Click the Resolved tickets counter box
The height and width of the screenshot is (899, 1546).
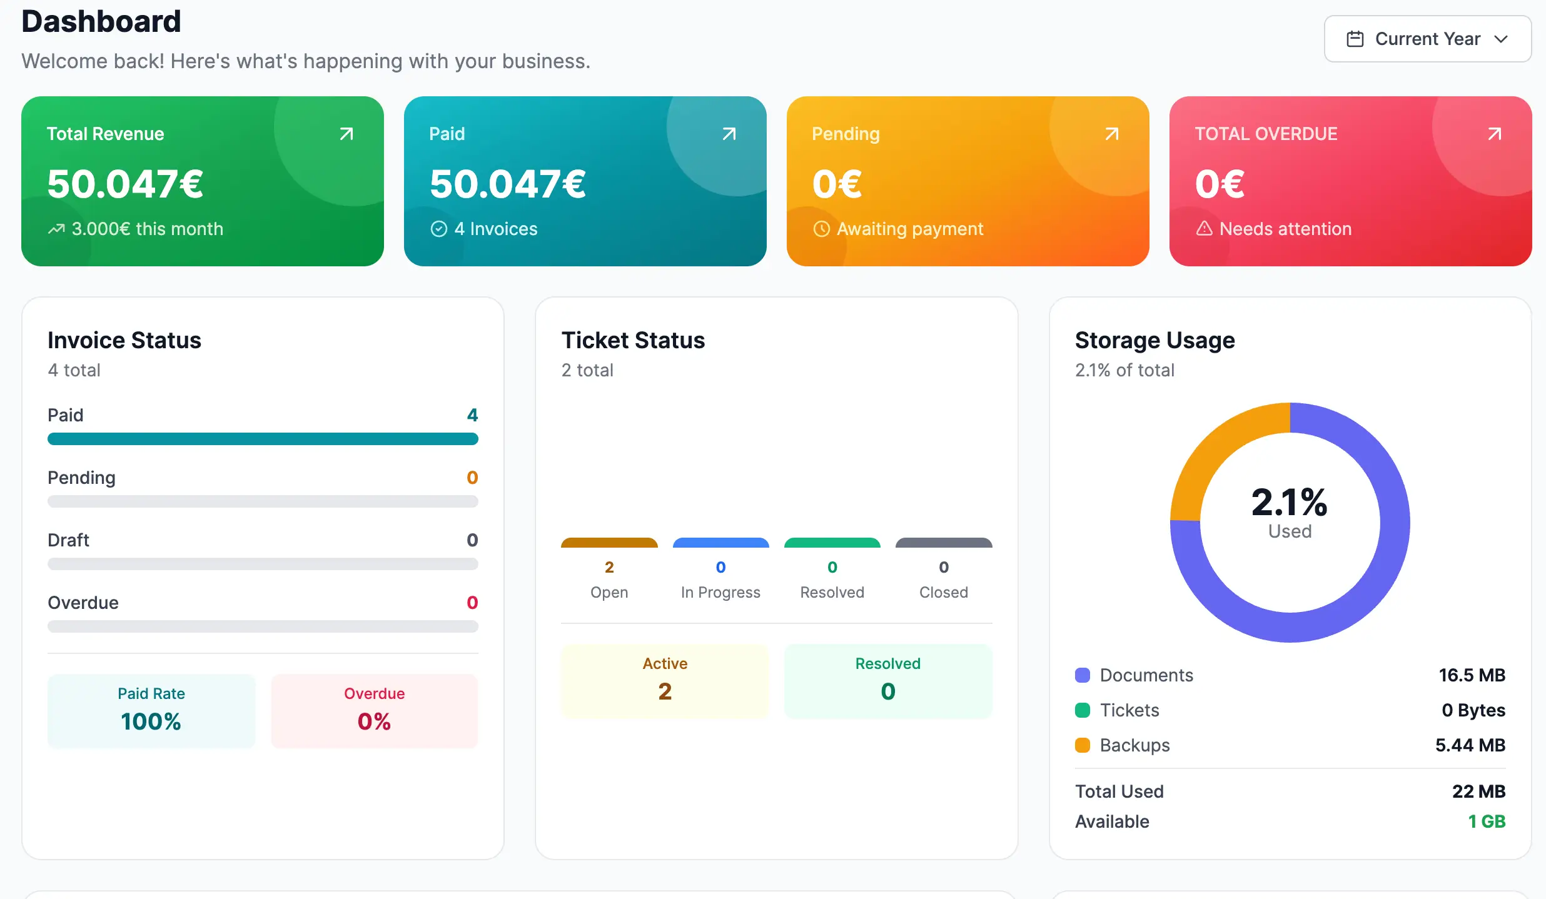coord(887,681)
